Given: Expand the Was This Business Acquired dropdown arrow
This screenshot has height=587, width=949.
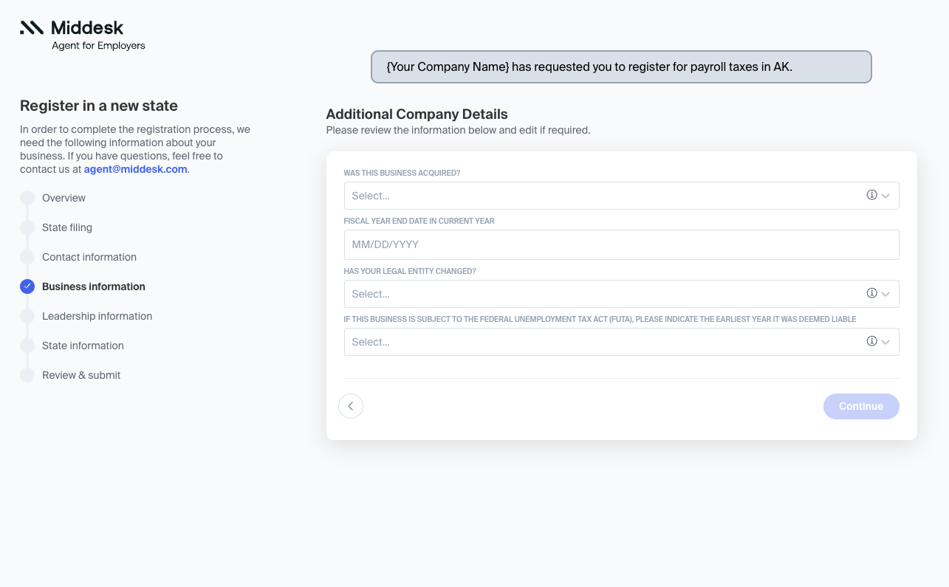Looking at the screenshot, I should click(885, 196).
